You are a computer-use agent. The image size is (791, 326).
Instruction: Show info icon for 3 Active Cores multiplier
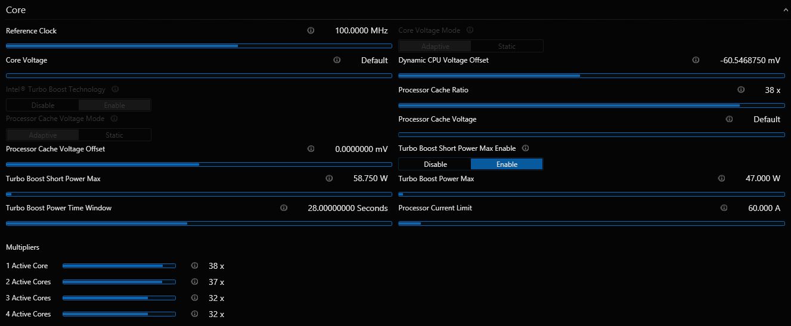(x=194, y=298)
